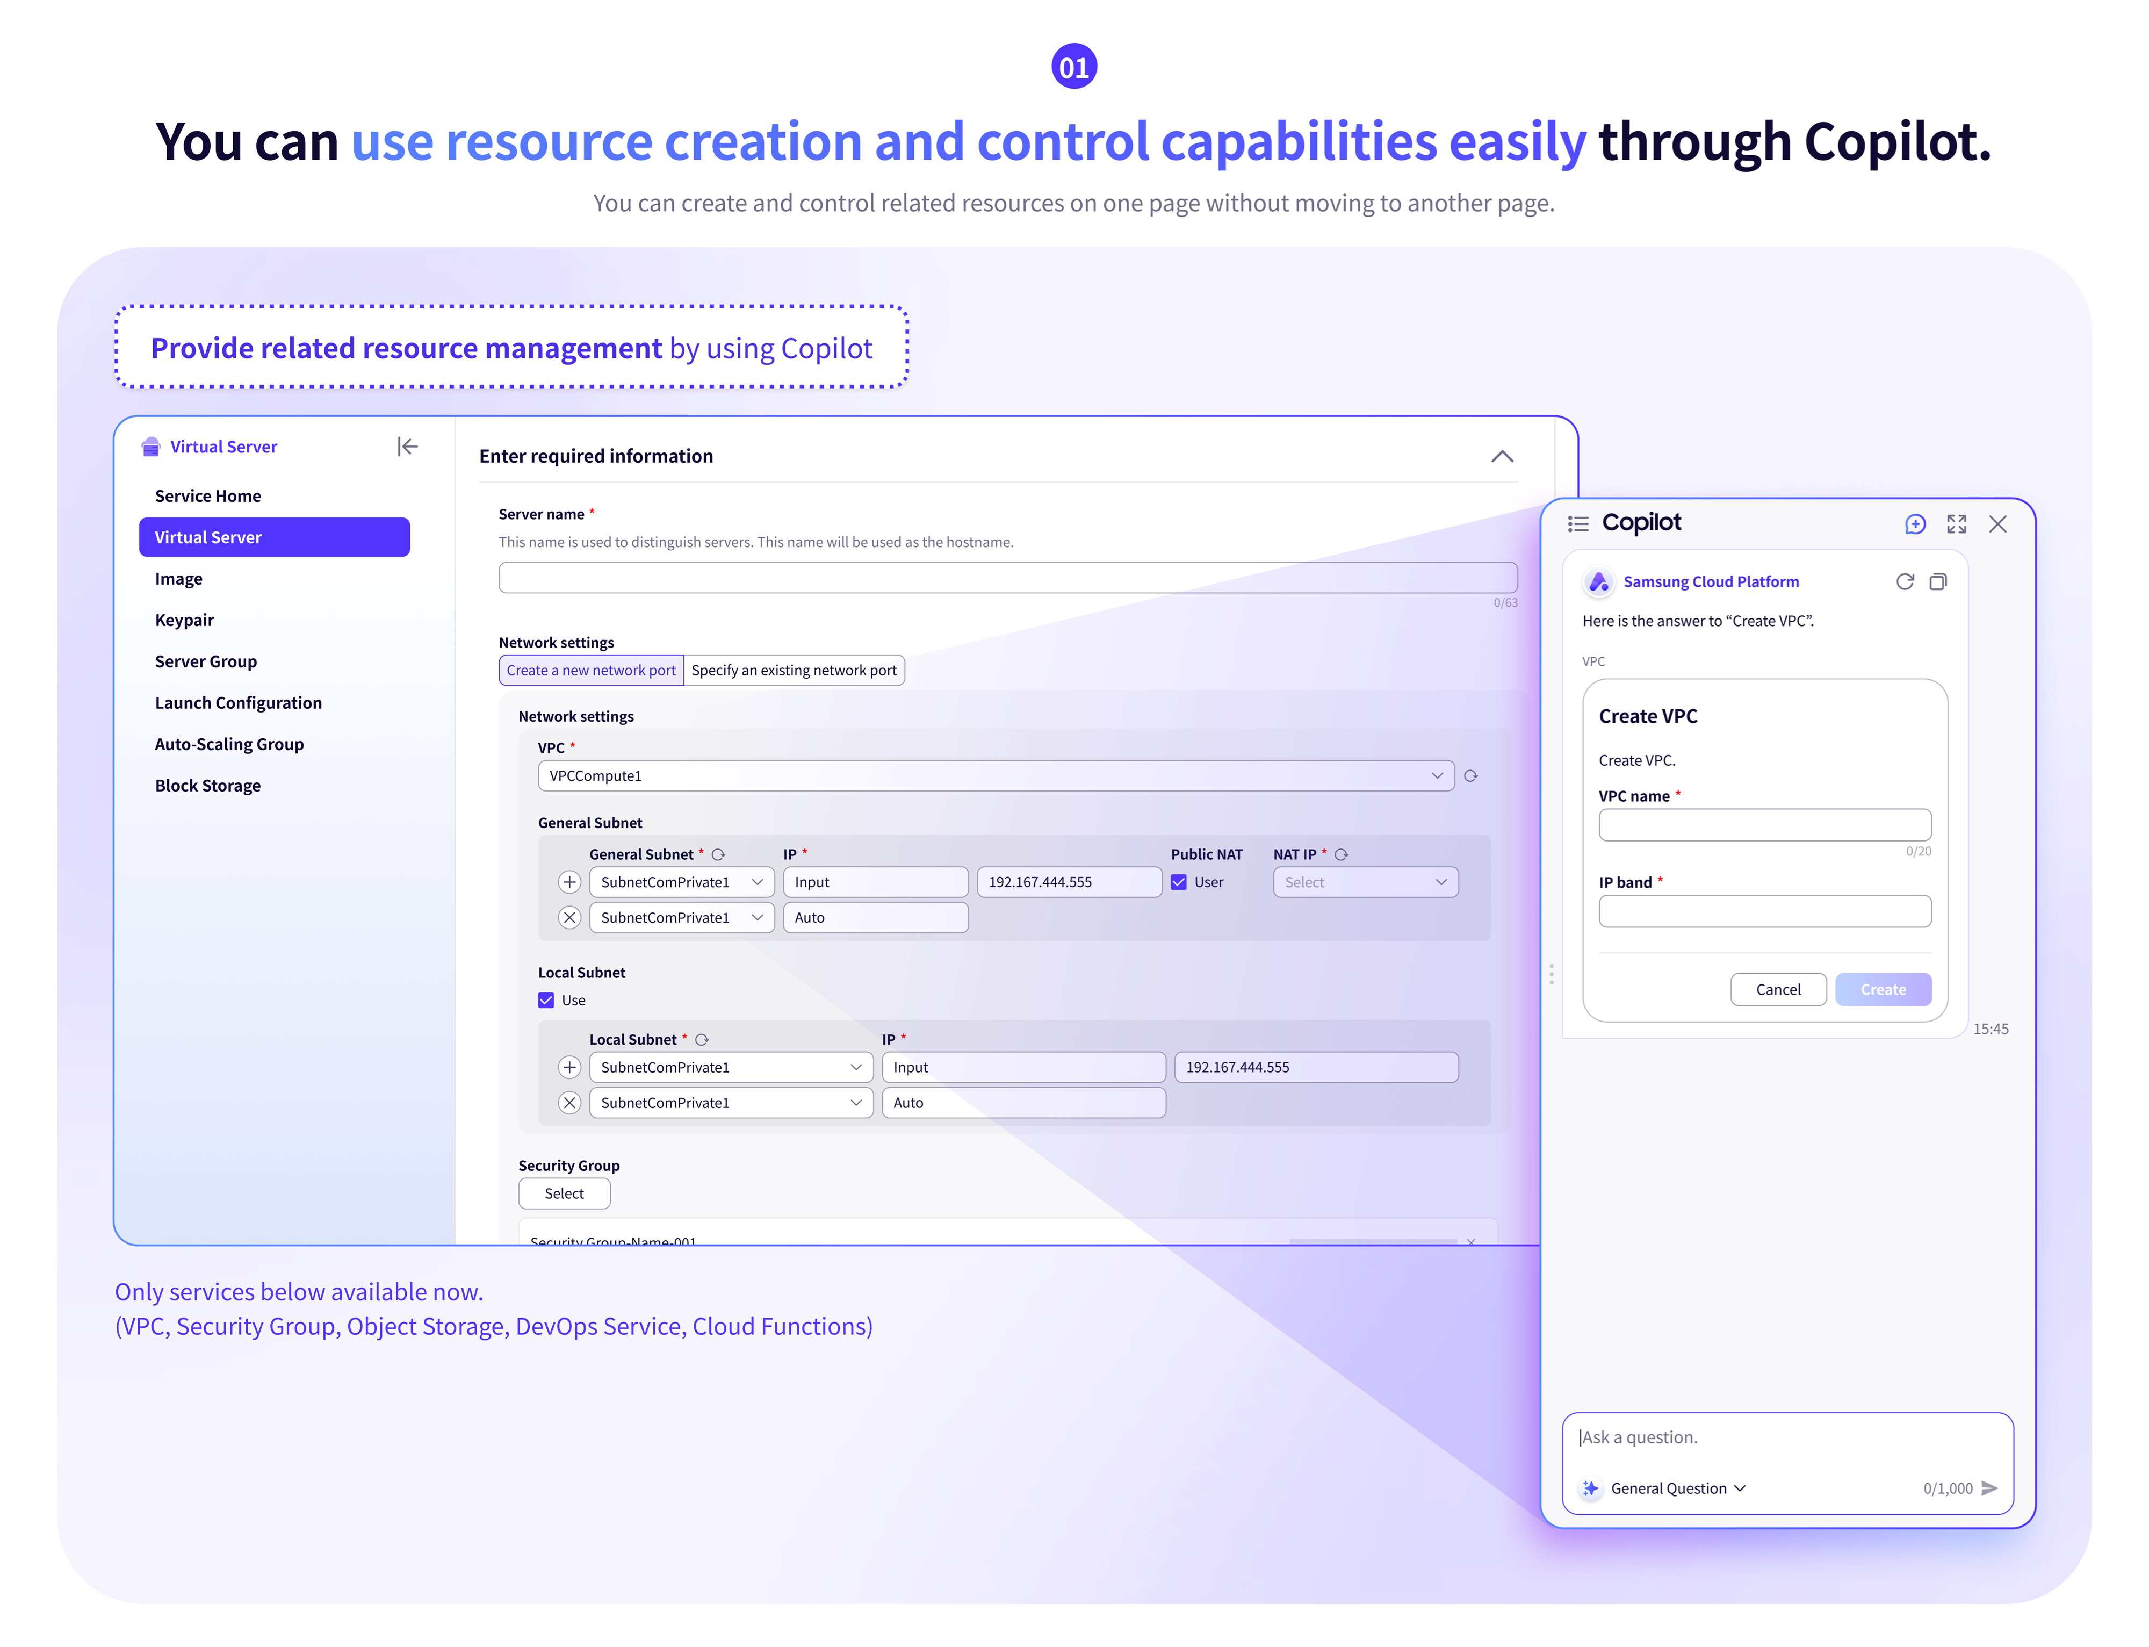The image size is (2149, 1647).
Task: Refresh the VPC list
Action: click(x=1471, y=776)
